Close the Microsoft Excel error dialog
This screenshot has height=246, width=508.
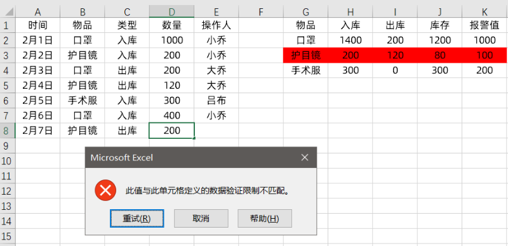click(x=305, y=158)
